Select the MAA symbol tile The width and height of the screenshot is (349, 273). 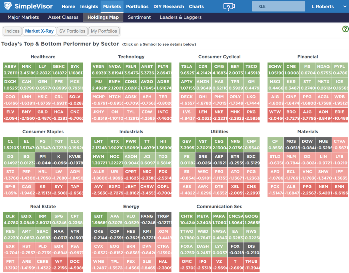point(59,234)
